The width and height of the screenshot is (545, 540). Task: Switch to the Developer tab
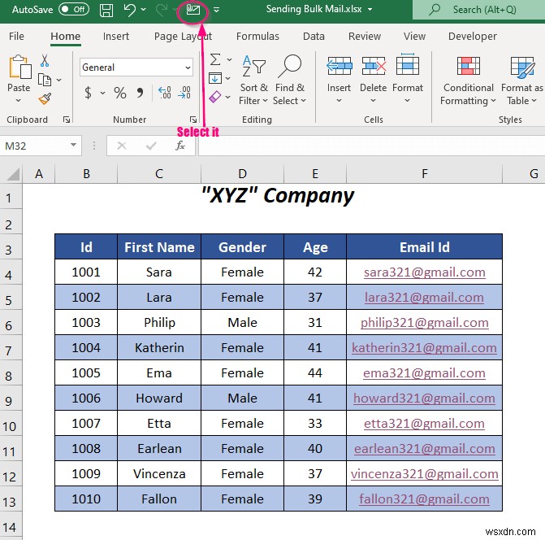473,36
